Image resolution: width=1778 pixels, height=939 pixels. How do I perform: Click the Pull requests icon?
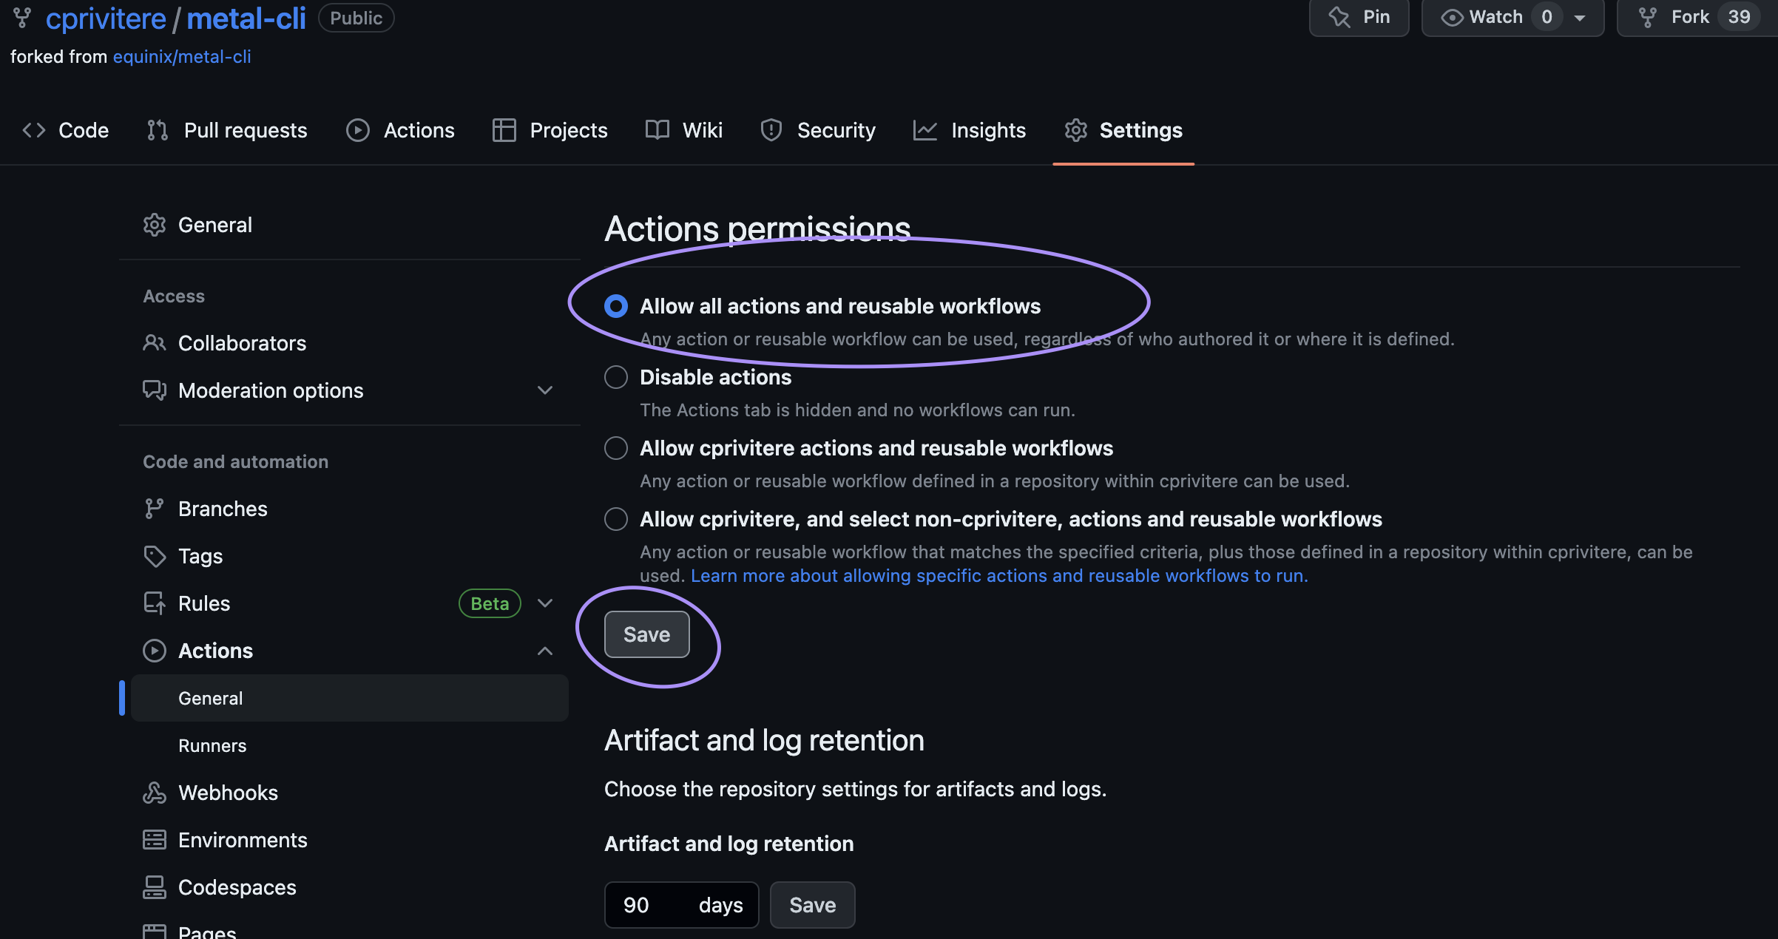point(158,130)
